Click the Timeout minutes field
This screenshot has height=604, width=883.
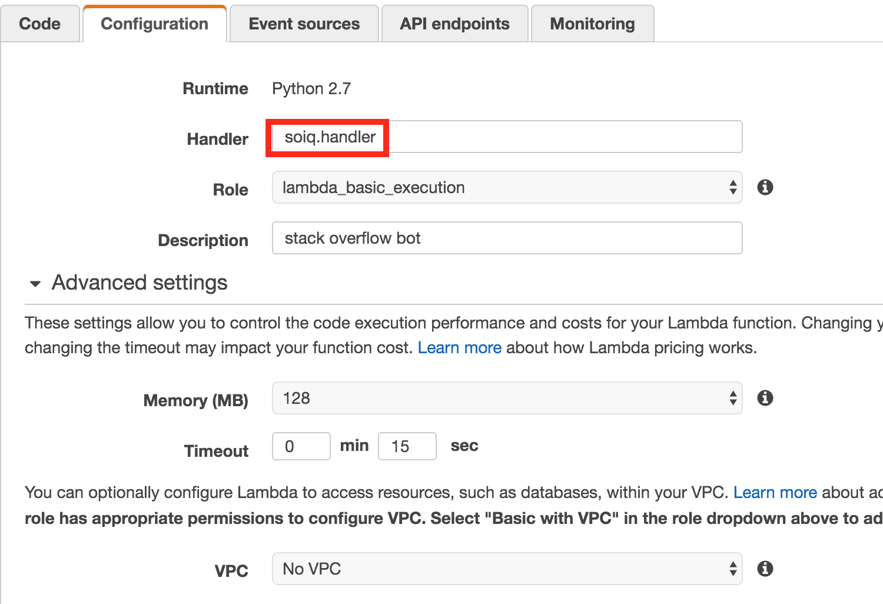click(301, 446)
